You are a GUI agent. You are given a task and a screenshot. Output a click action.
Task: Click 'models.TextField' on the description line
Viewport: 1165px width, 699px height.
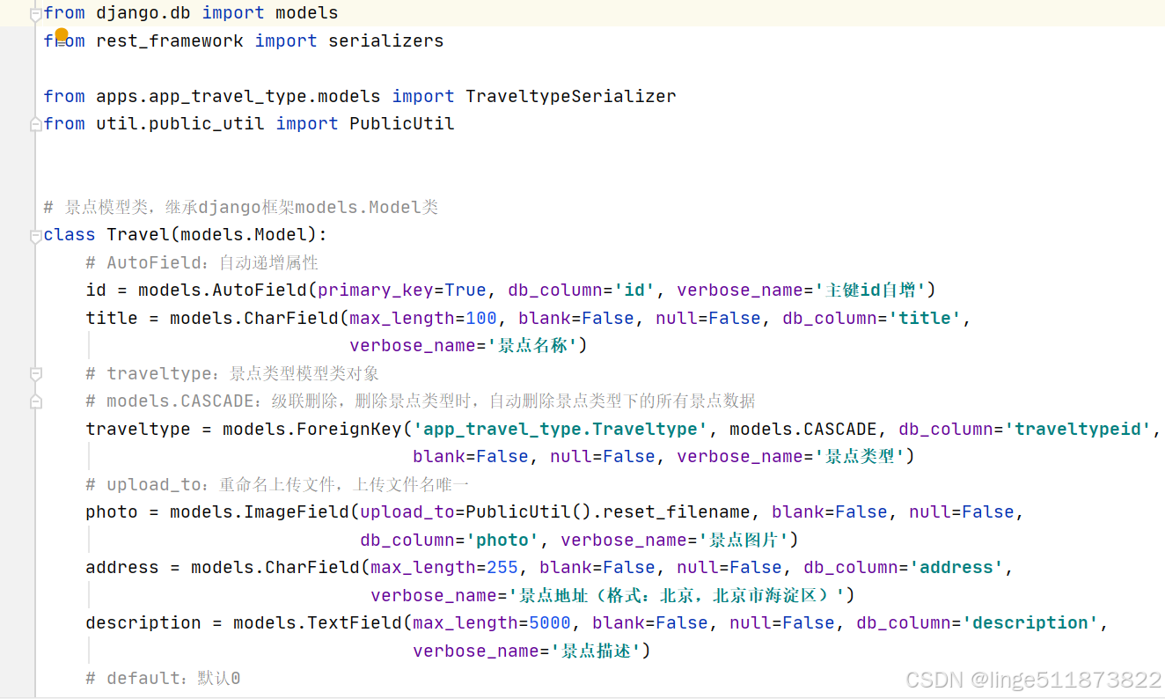318,623
